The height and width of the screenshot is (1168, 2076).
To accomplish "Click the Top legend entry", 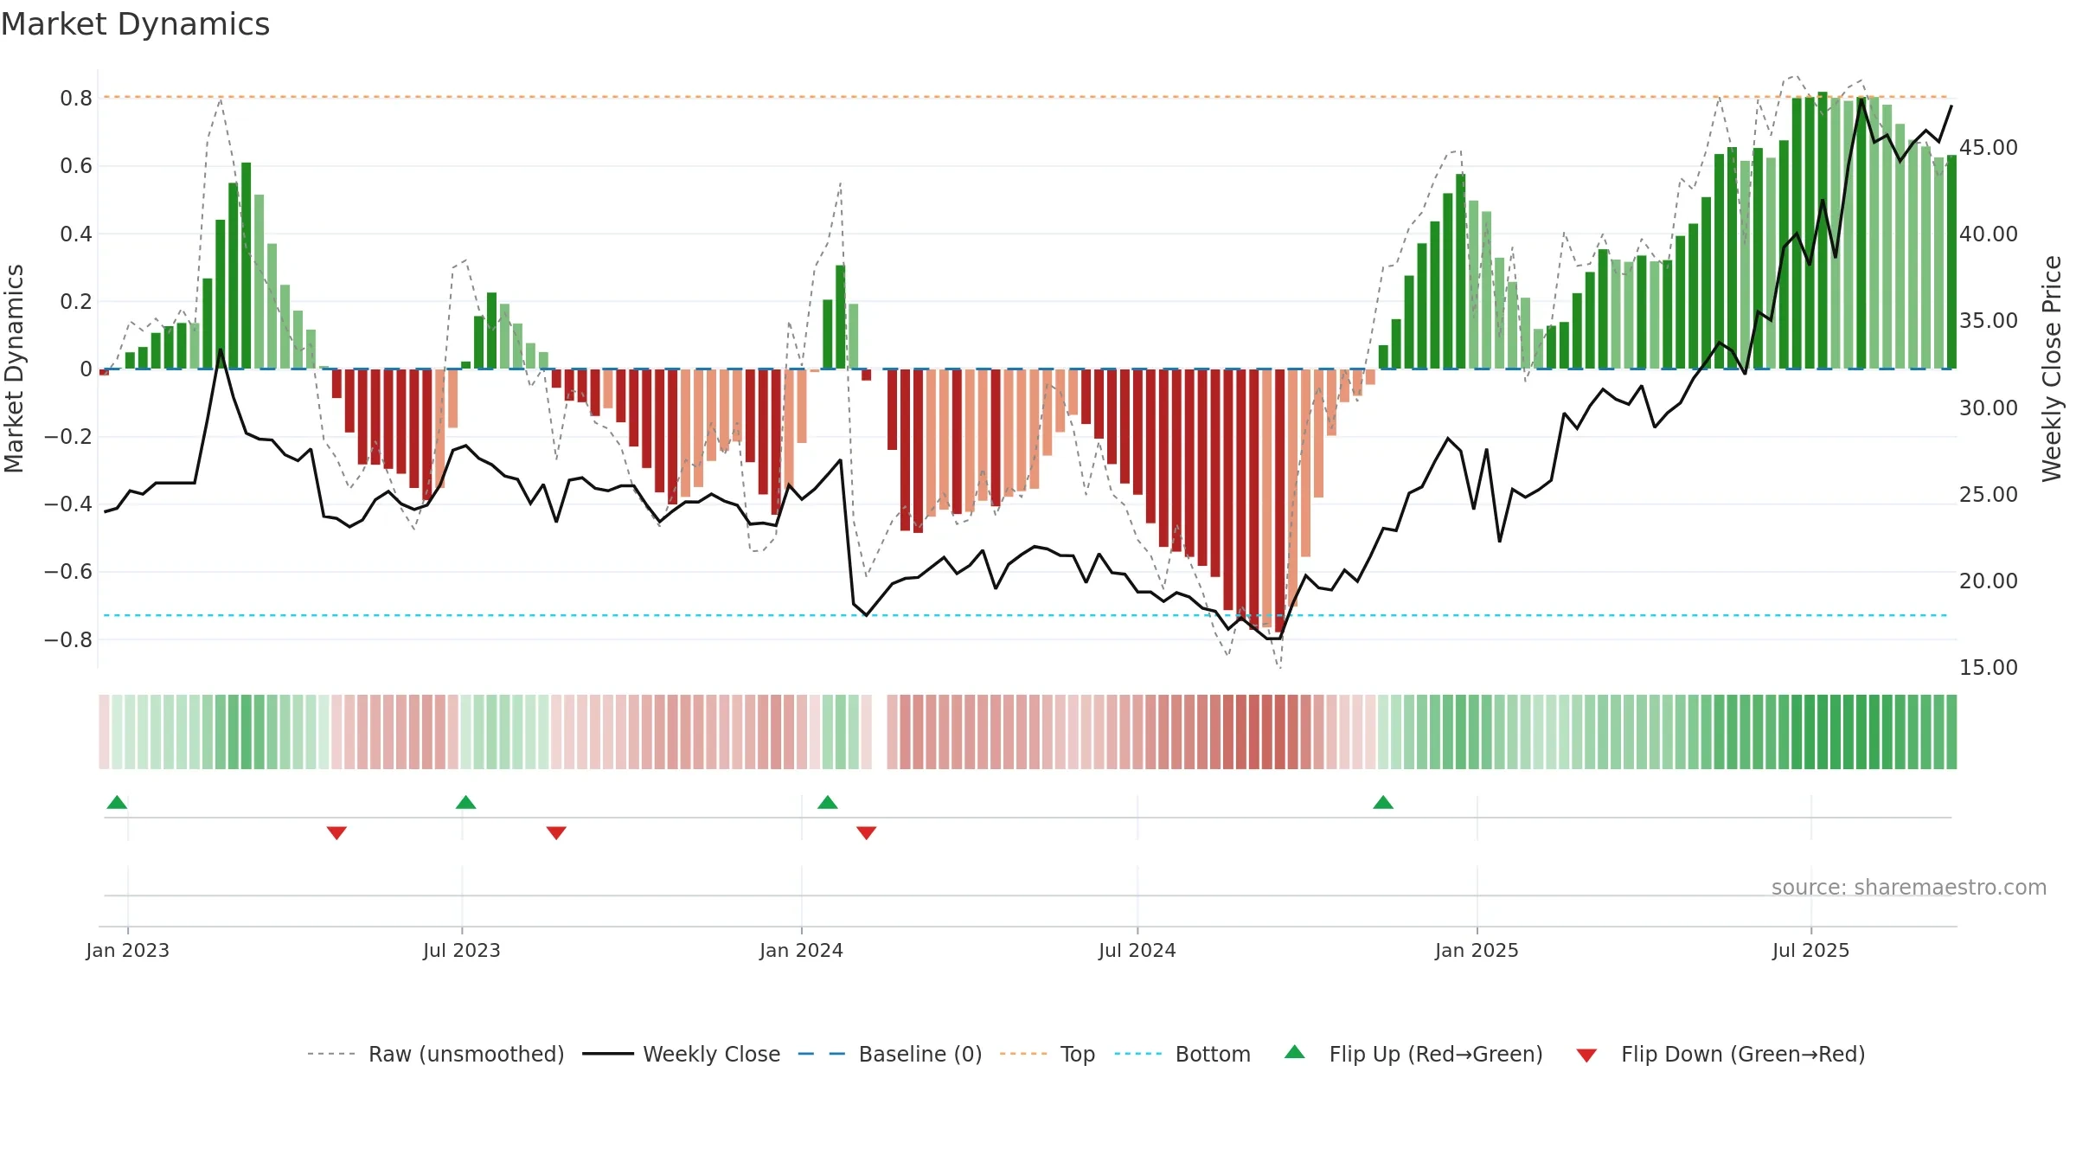I will point(1047,1054).
